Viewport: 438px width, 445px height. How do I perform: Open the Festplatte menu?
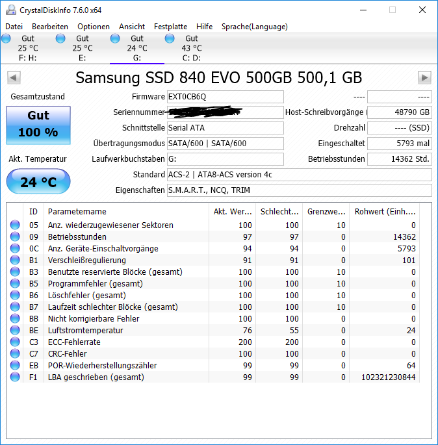click(x=171, y=27)
